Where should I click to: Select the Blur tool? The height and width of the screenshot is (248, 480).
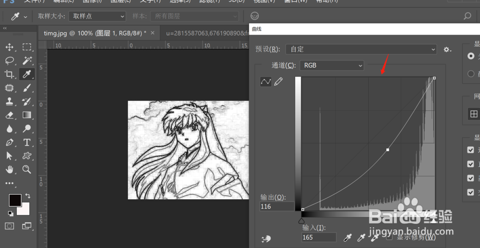(x=10, y=129)
